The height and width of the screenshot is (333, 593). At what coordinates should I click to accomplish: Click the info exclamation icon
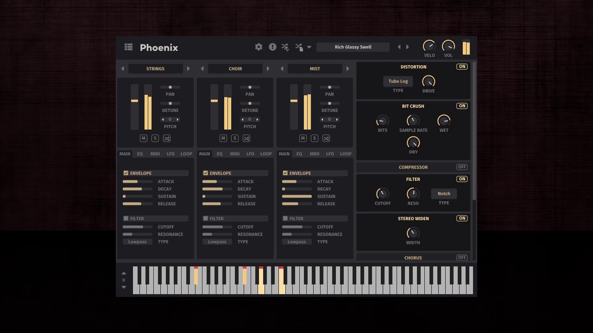click(x=272, y=47)
